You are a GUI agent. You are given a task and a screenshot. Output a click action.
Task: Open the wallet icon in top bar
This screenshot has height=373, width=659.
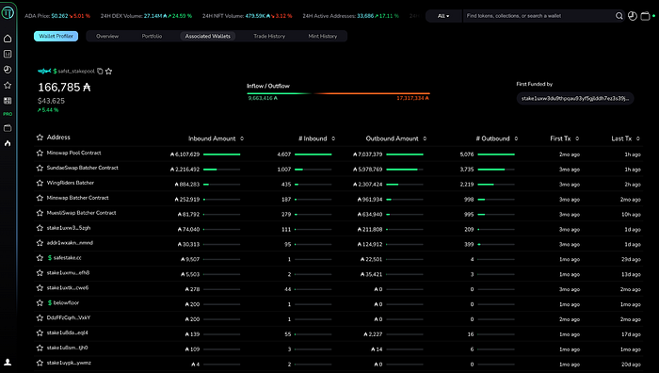(645, 16)
